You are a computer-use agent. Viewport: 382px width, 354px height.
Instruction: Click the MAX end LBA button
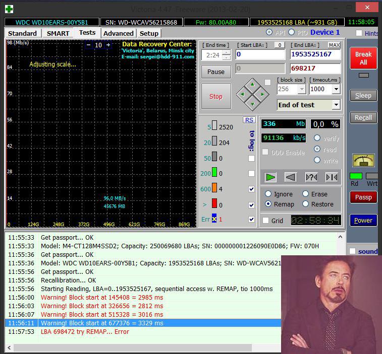[x=334, y=45]
